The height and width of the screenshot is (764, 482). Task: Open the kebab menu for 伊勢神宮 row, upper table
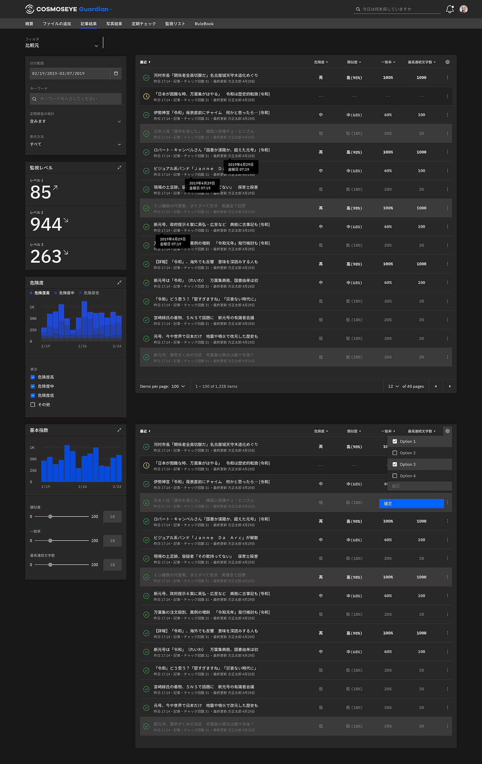coord(447,115)
